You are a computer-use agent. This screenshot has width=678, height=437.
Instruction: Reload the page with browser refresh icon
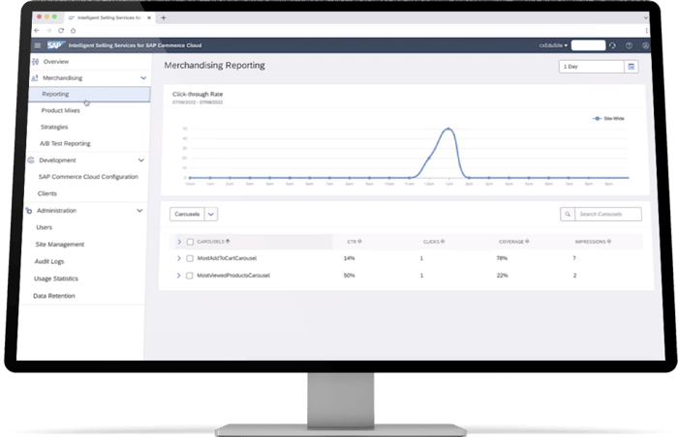point(61,31)
